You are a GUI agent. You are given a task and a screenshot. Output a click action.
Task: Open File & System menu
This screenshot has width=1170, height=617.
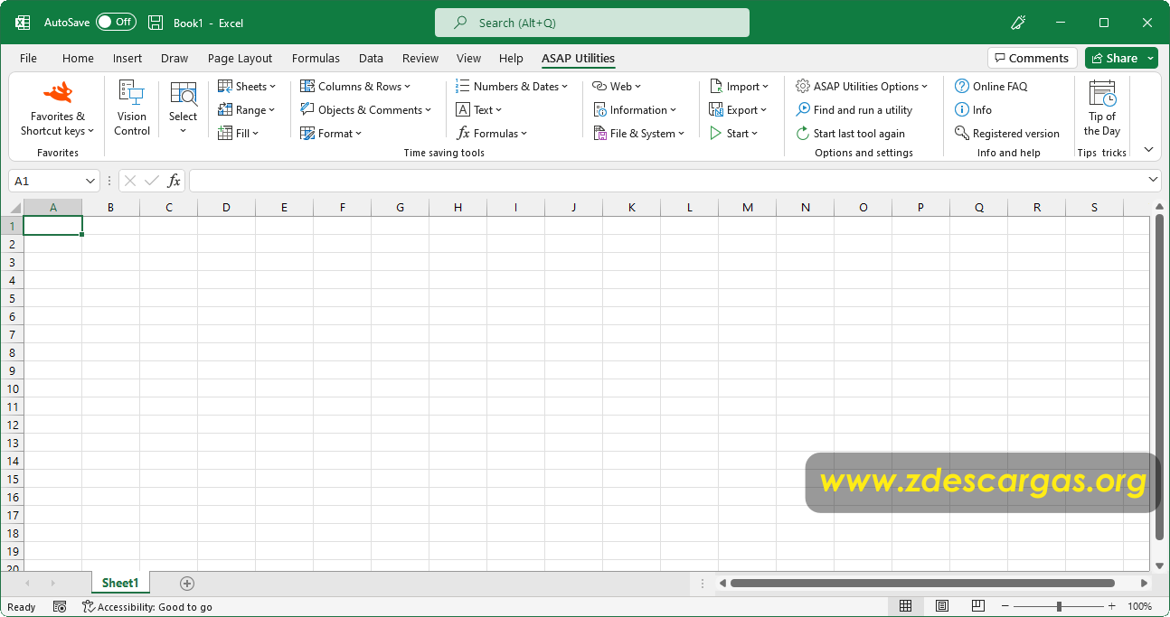click(x=639, y=134)
